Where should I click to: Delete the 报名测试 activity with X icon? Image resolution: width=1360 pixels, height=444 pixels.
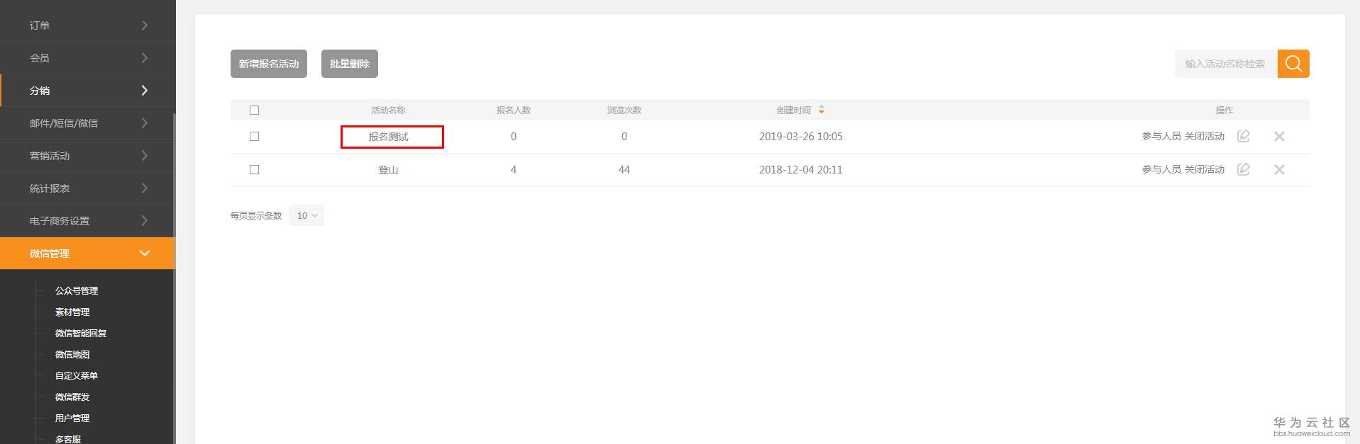[1279, 136]
